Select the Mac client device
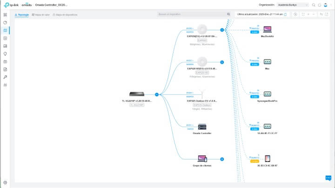This screenshot has height=188, width=335. 267,62
